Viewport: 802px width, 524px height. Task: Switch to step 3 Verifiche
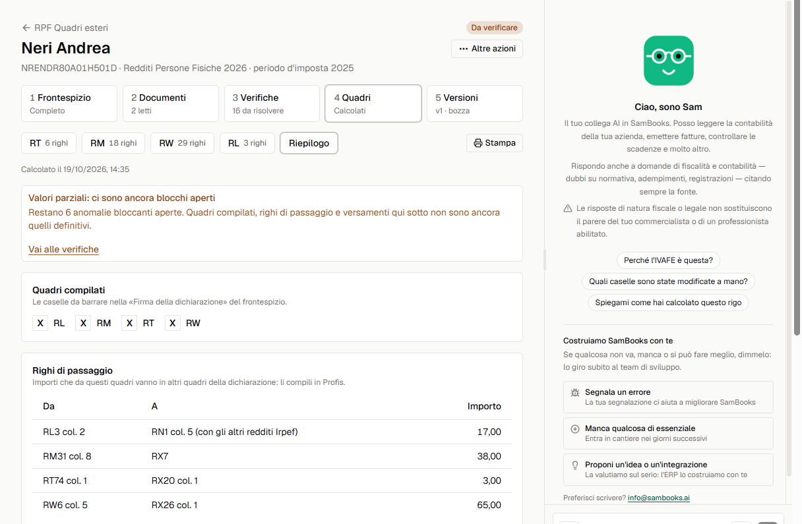pyautogui.click(x=272, y=103)
